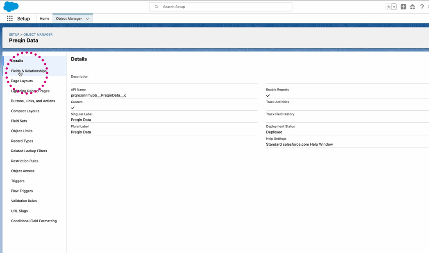The height and width of the screenshot is (253, 429).
Task: Select Details in the sidebar
Action: click(x=35, y=61)
